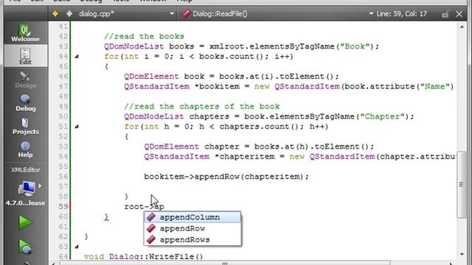472x265 pixels.
Task: Click the appendRows suggestion icon
Action: tap(151, 240)
